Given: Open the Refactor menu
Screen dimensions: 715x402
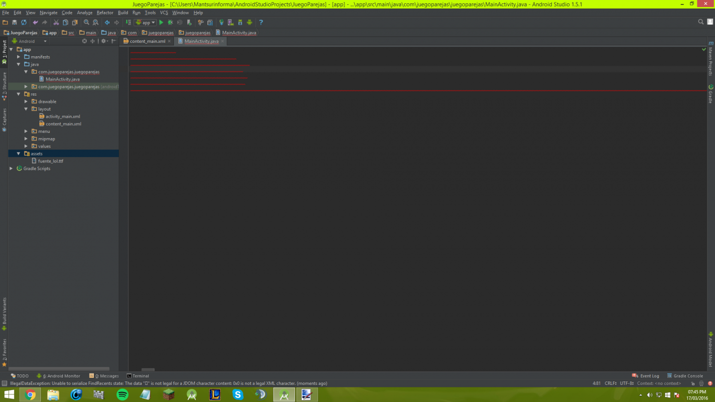Looking at the screenshot, I should click(105, 13).
